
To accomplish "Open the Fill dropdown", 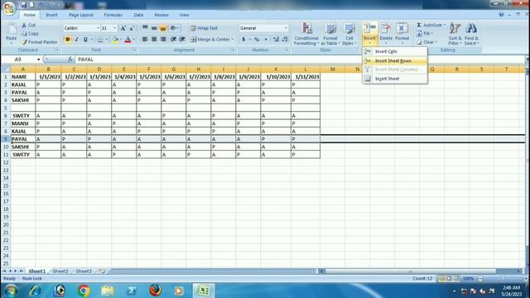I will (x=425, y=33).
